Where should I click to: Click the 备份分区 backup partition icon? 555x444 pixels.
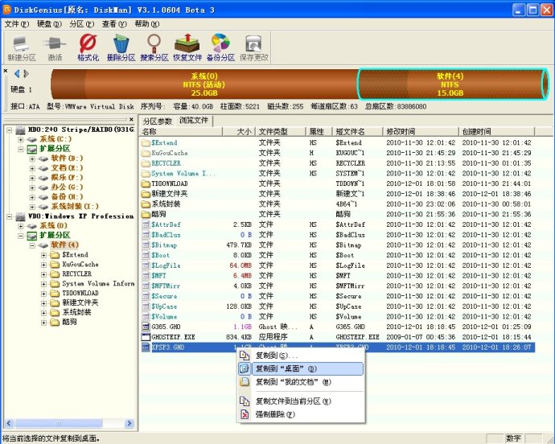pyautogui.click(x=220, y=48)
